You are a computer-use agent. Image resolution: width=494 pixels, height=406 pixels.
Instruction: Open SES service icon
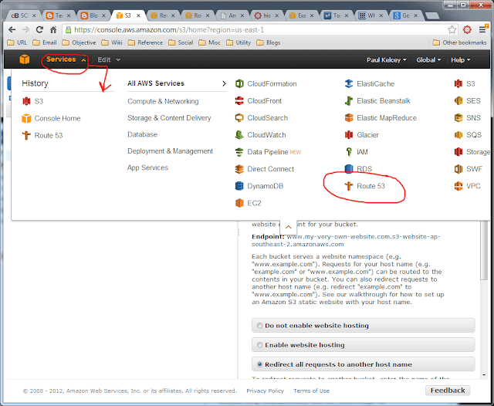458,101
